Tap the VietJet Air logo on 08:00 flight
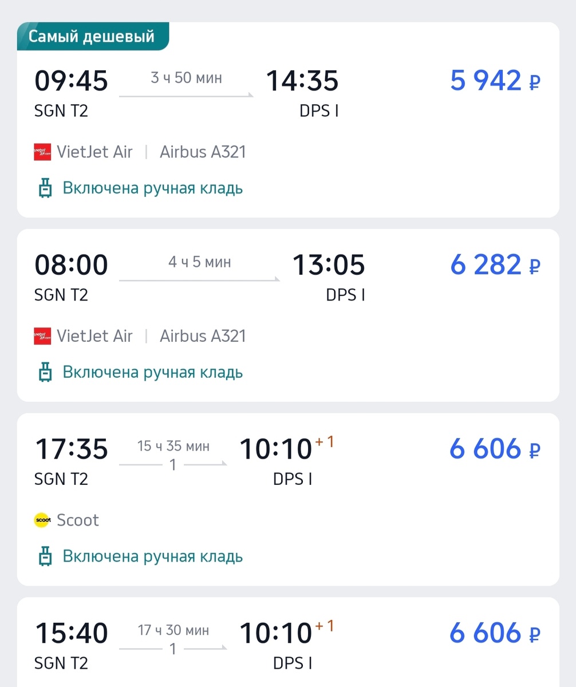This screenshot has height=687, width=576. (42, 336)
